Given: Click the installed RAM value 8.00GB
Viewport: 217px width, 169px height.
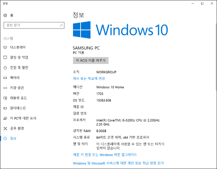Looking at the screenshot, I should [101, 131].
